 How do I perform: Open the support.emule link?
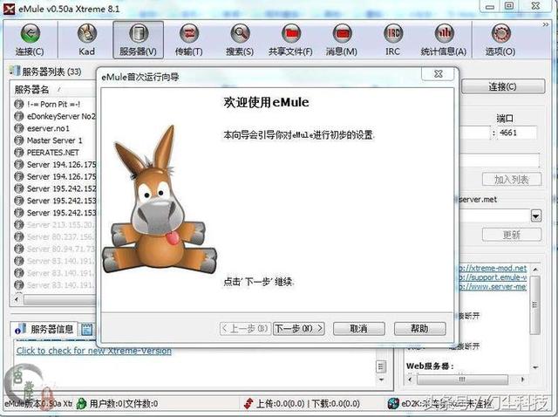493,277
